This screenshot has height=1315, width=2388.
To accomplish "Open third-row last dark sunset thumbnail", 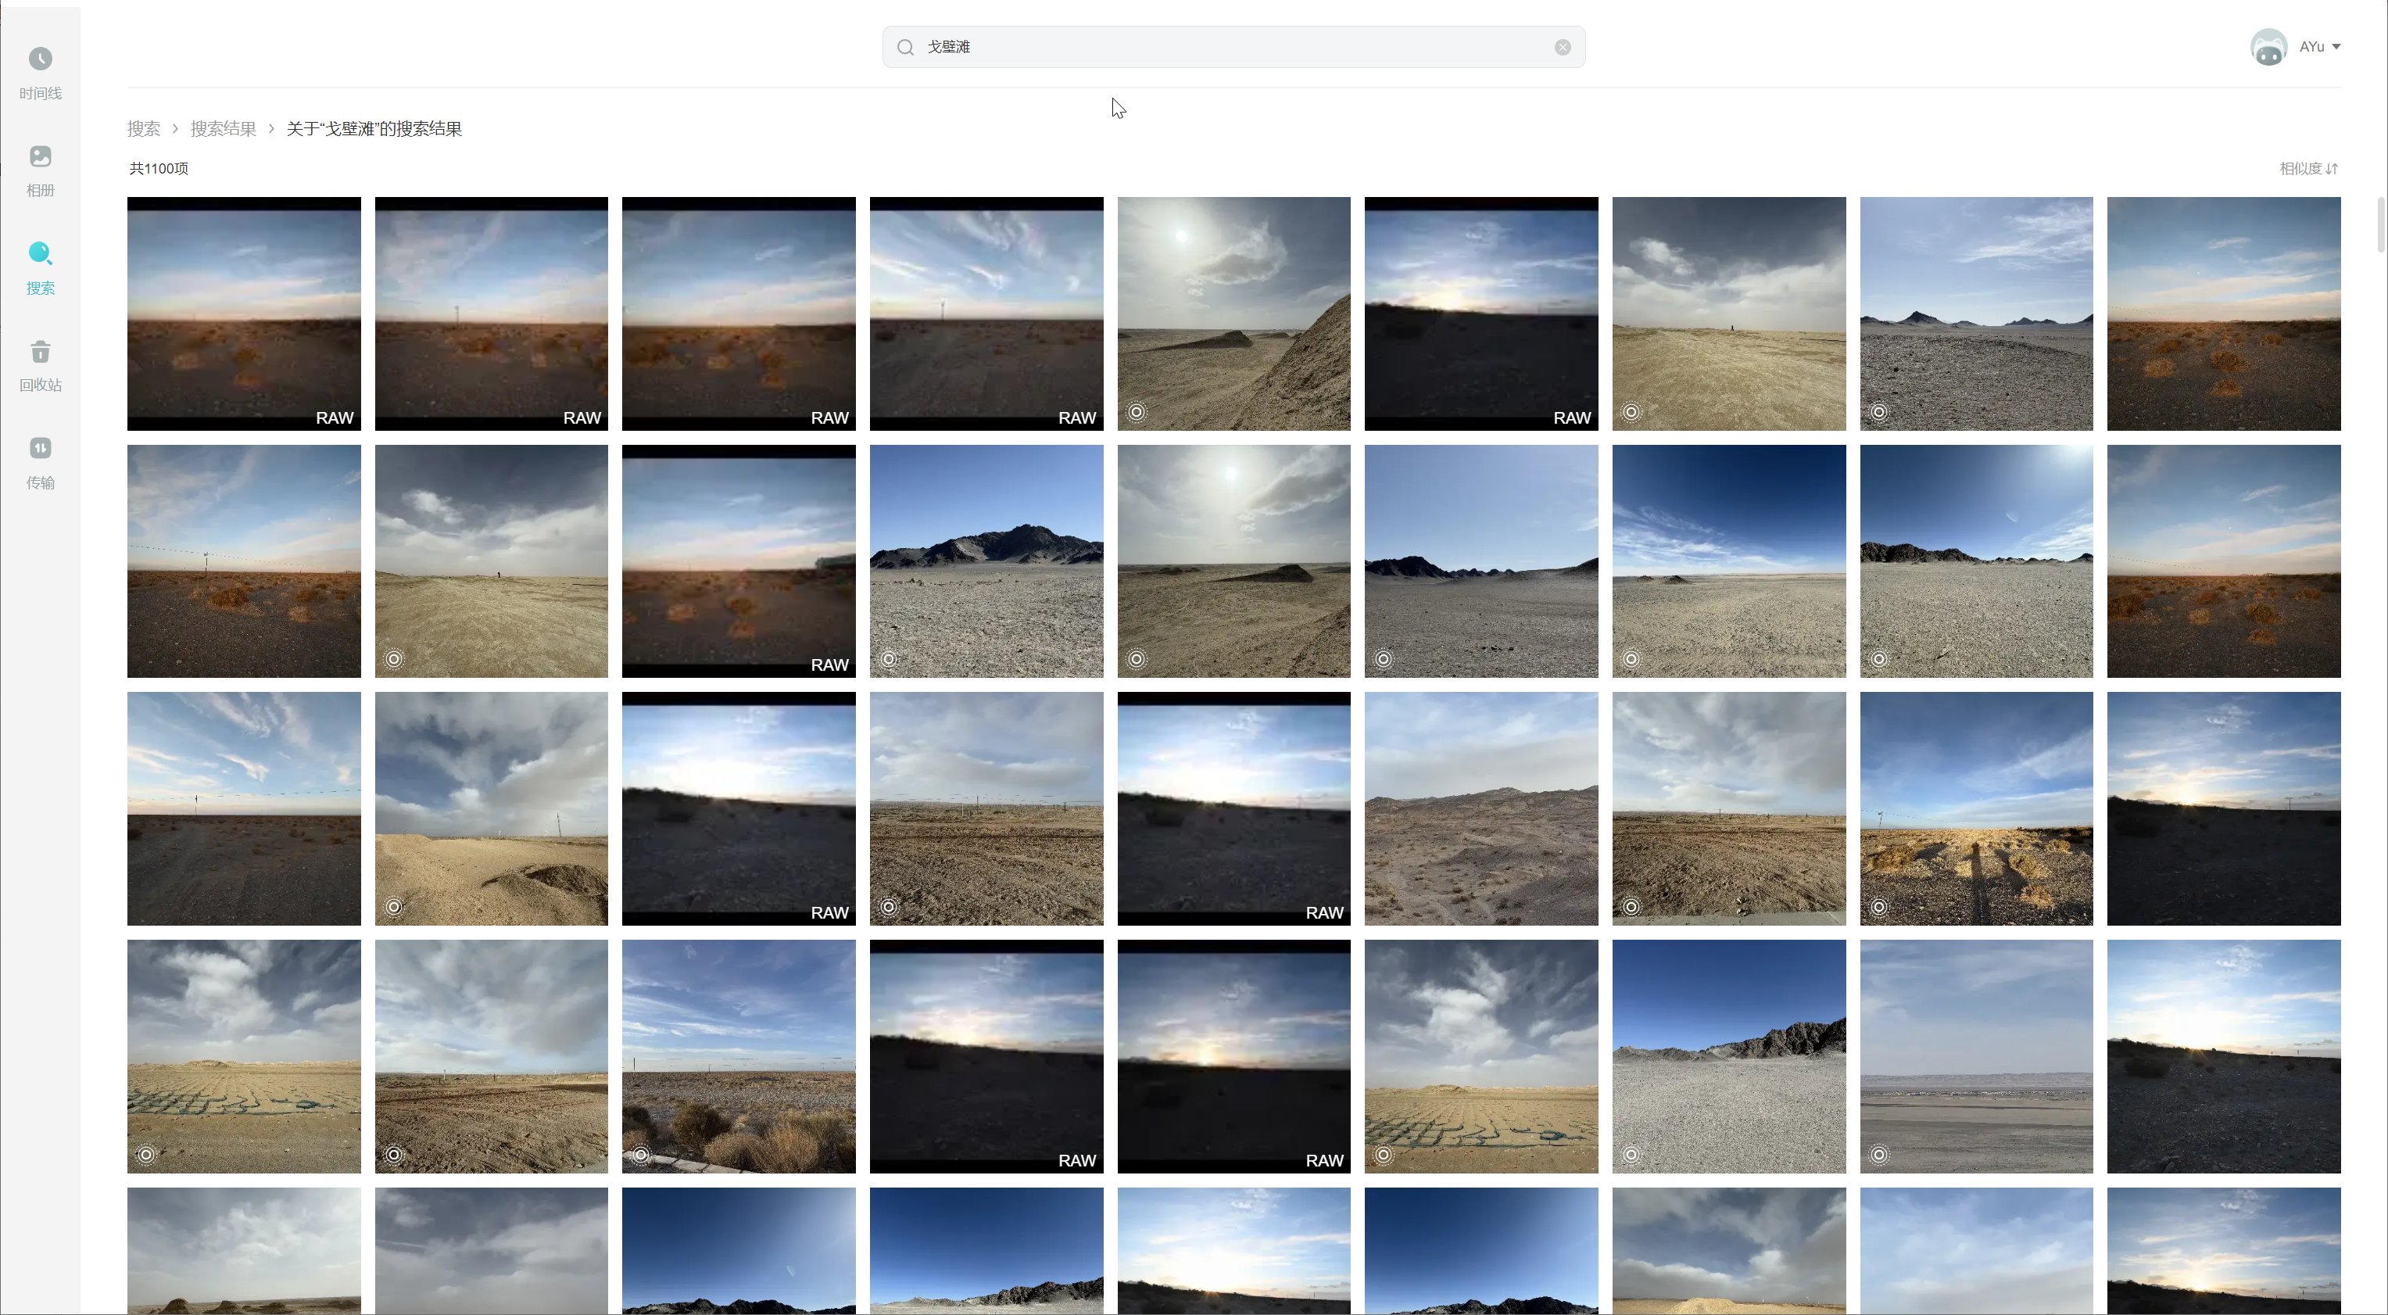I will [x=2224, y=808].
